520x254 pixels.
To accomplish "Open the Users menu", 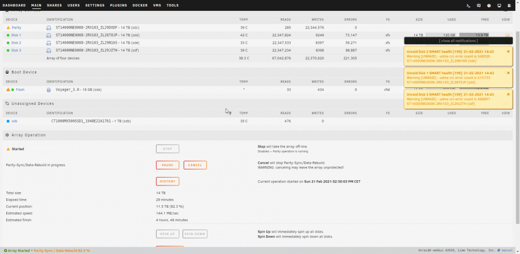I will pos(73,6).
